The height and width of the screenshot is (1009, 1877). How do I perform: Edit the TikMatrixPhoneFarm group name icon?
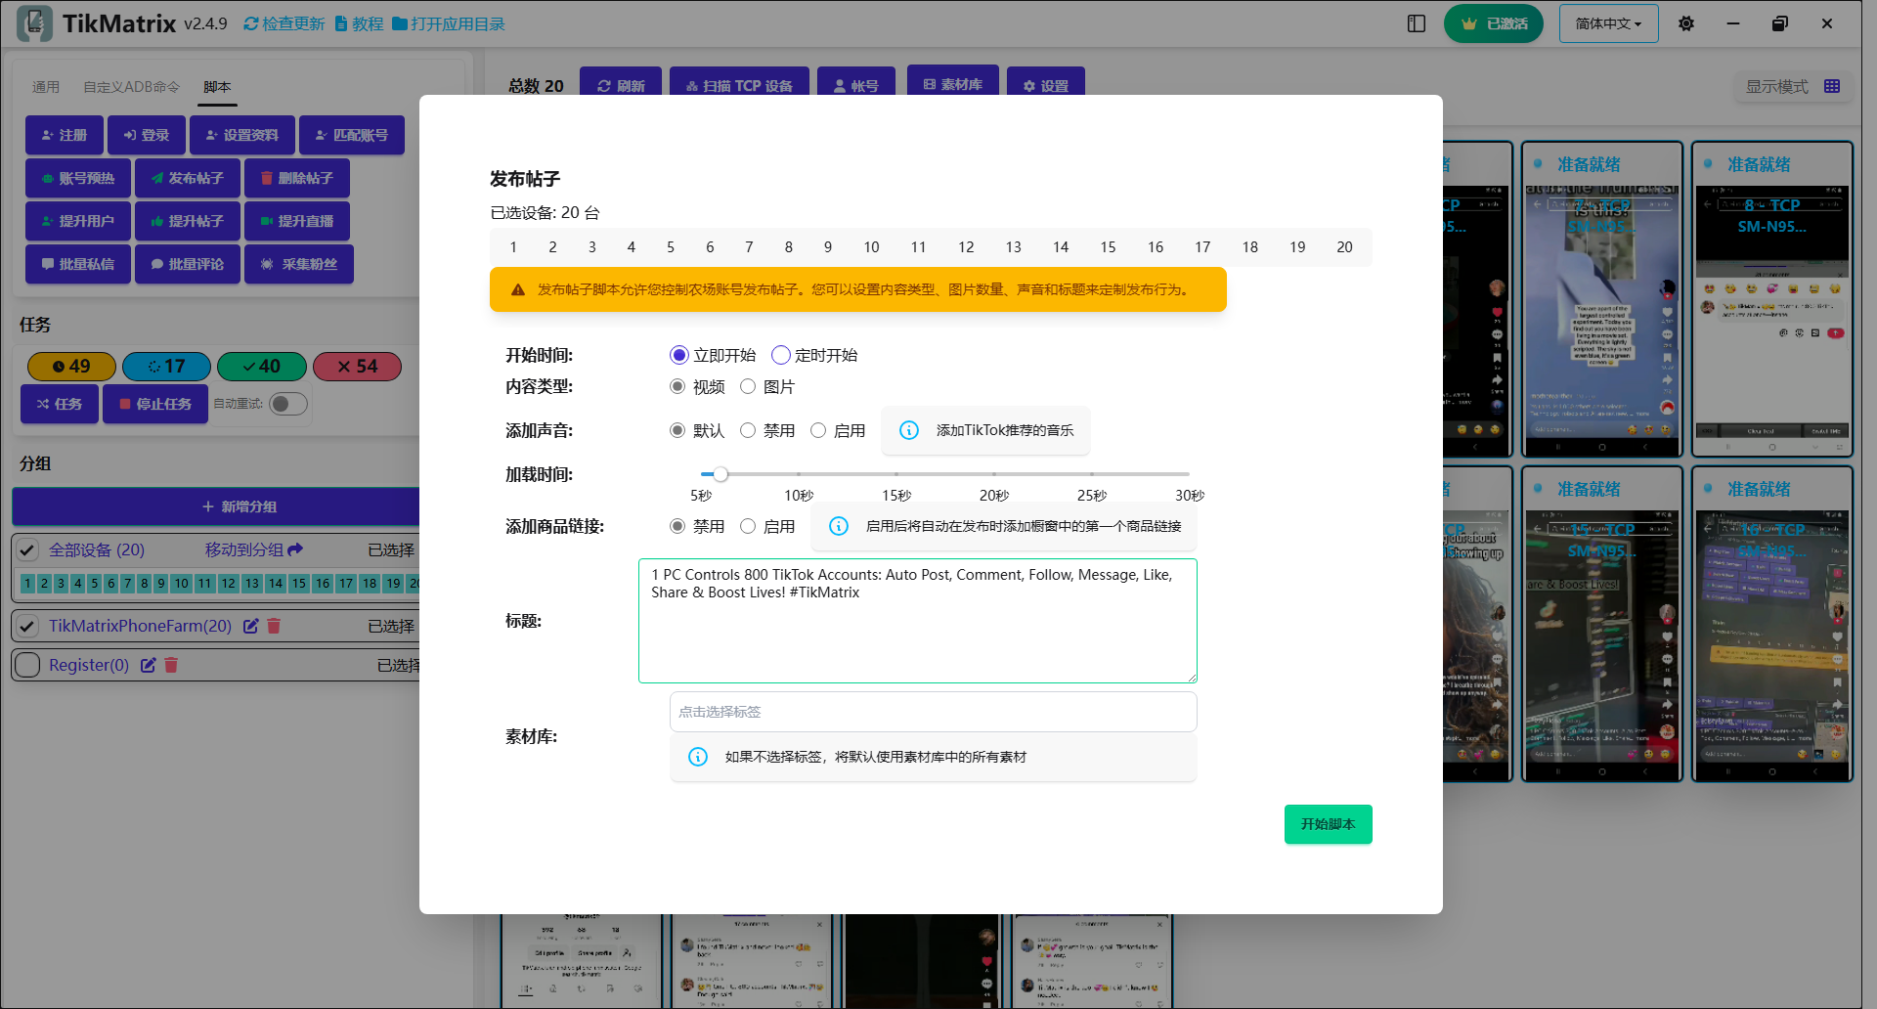click(251, 626)
